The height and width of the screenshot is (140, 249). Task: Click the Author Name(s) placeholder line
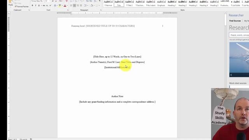(x=117, y=62)
